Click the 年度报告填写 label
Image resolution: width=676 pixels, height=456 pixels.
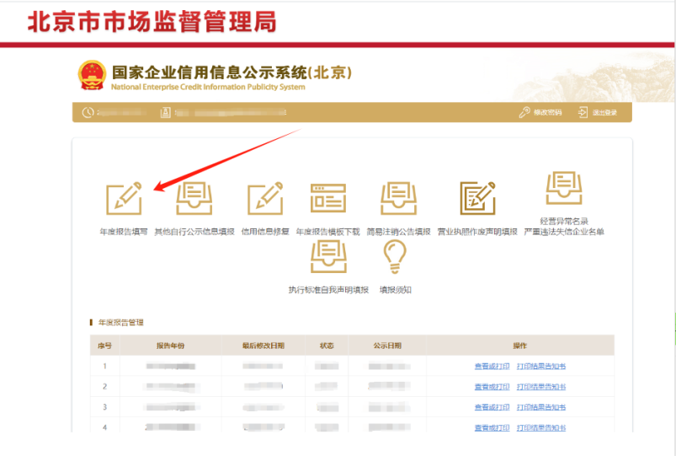124,232
